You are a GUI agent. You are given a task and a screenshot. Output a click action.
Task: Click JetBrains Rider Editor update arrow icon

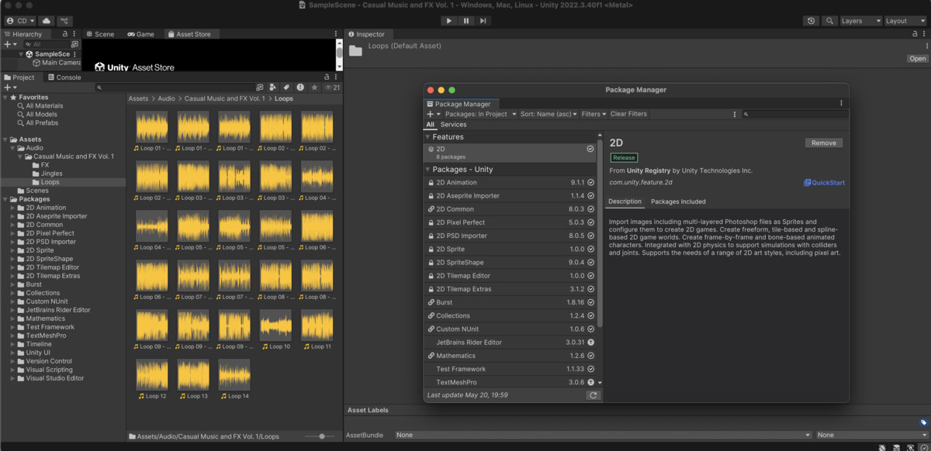tap(590, 343)
